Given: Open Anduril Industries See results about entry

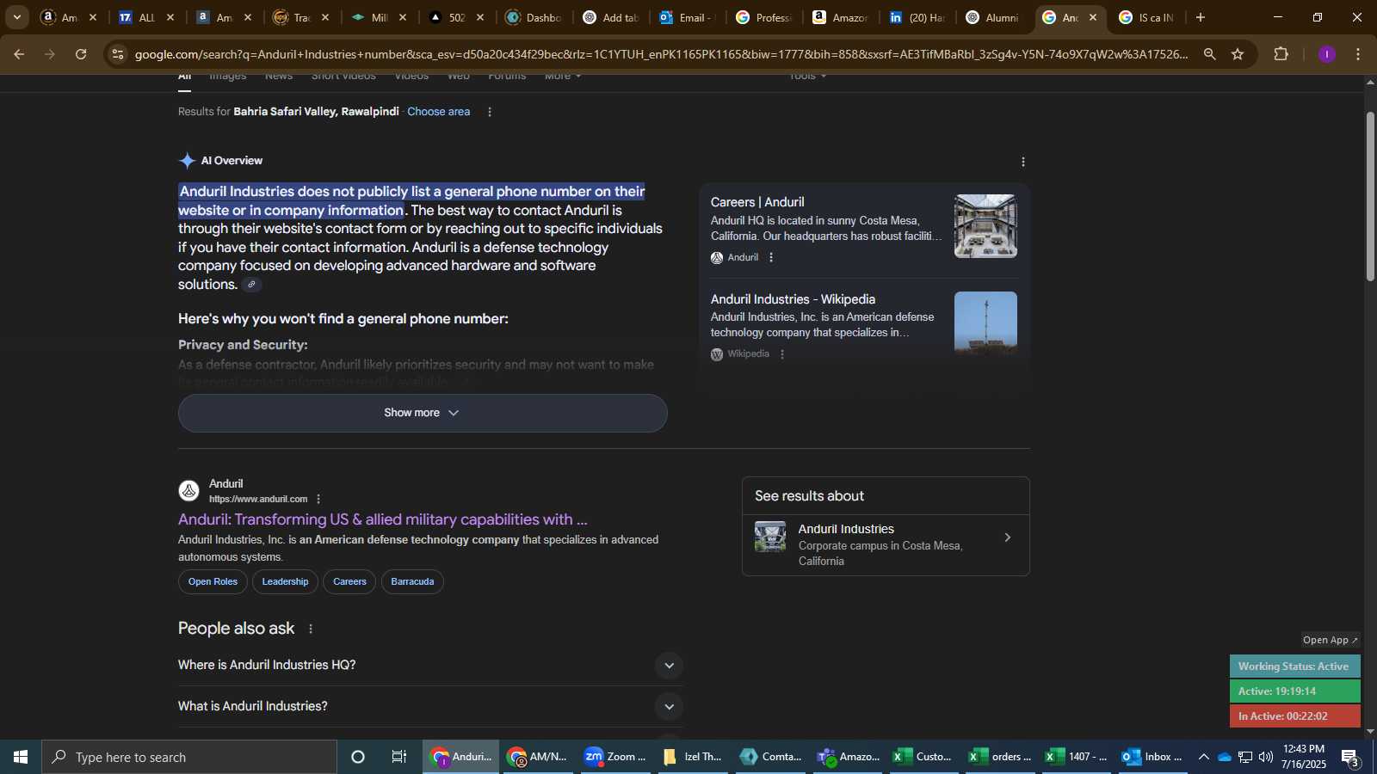Looking at the screenshot, I should point(886,544).
